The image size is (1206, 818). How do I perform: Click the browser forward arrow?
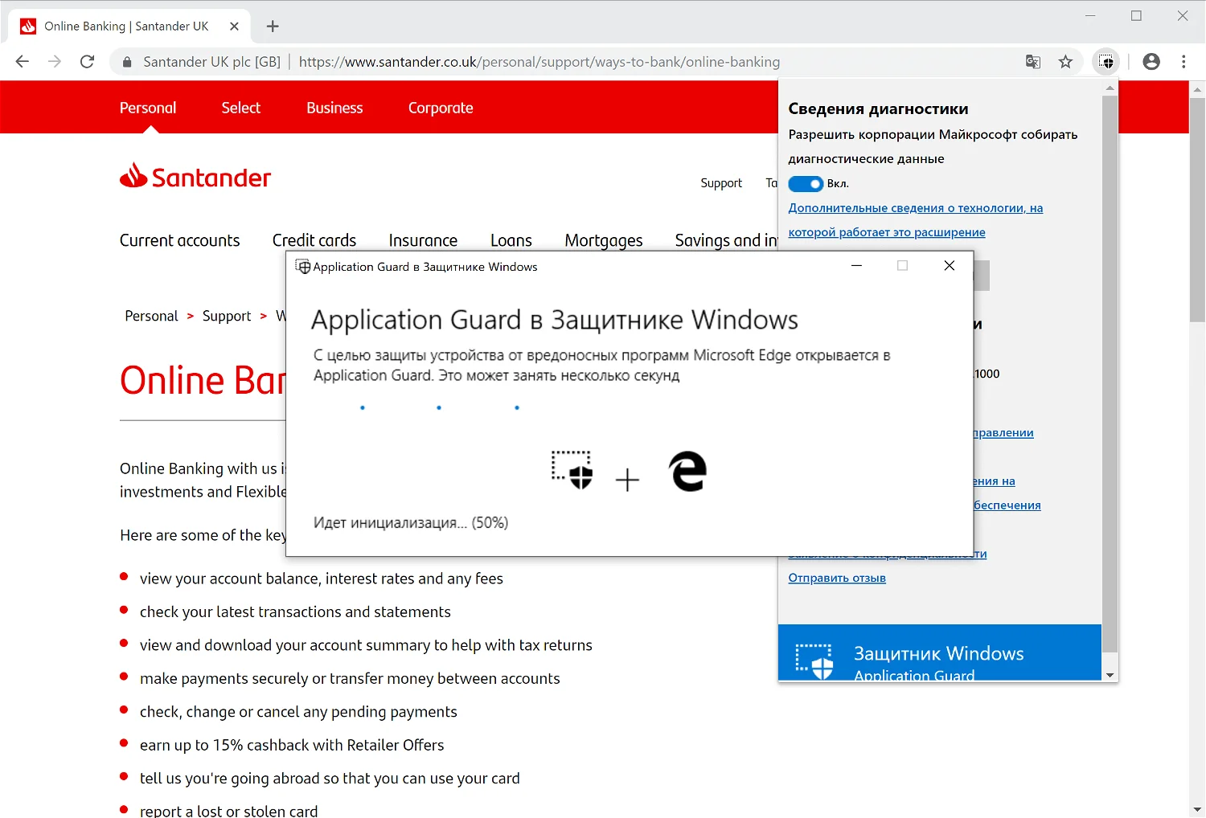(55, 62)
